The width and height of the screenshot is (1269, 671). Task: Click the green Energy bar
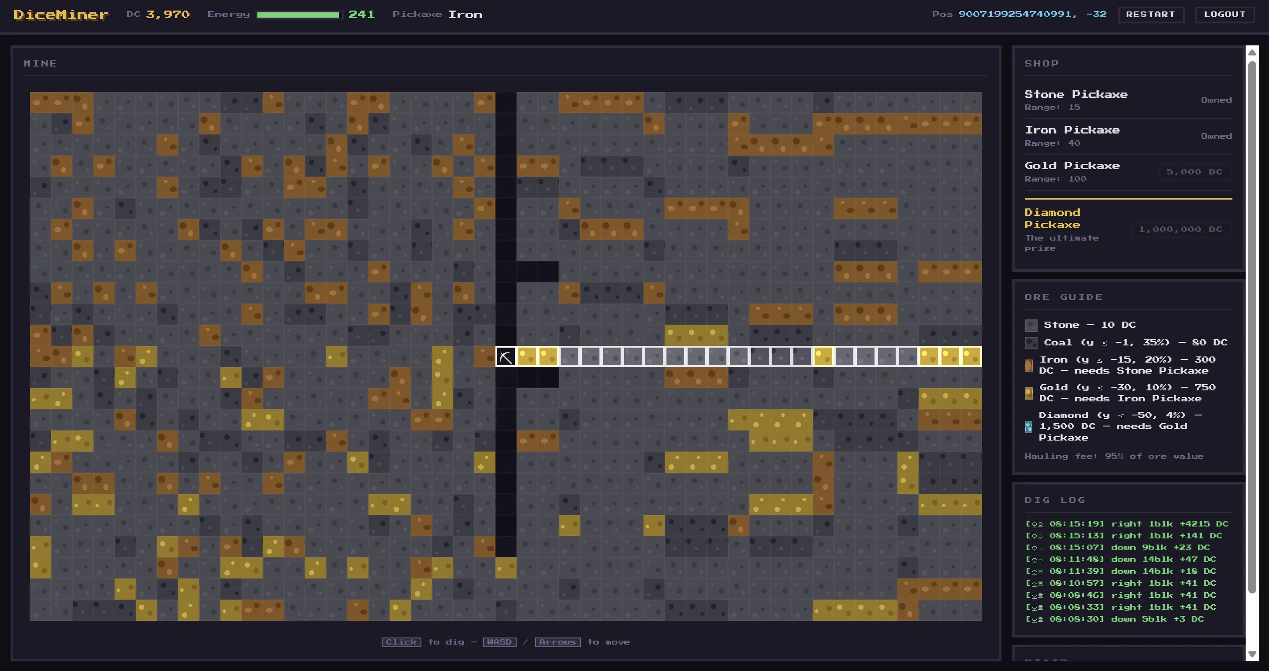[x=299, y=15]
